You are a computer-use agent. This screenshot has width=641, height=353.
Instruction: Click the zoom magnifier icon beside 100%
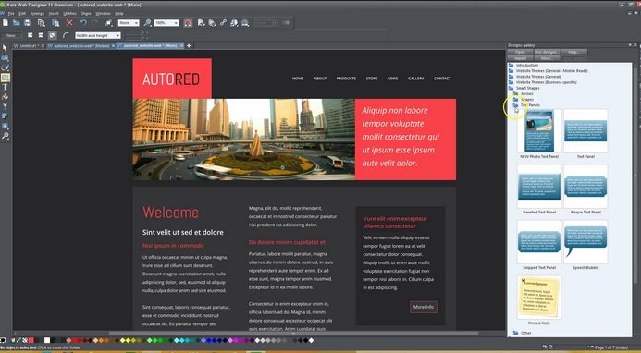(x=148, y=23)
